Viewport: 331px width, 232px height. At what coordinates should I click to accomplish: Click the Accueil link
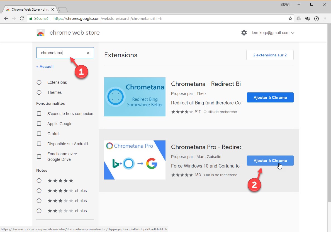coord(45,66)
